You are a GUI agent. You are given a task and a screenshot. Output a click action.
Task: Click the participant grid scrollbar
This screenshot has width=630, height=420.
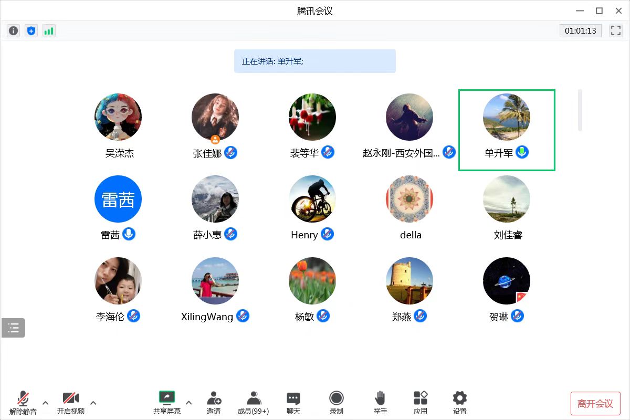580,110
